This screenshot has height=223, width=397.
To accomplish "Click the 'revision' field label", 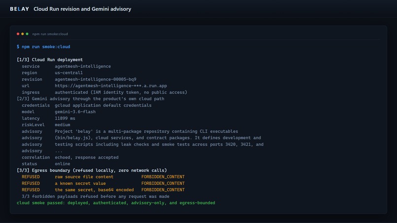I will tap(32, 79).
